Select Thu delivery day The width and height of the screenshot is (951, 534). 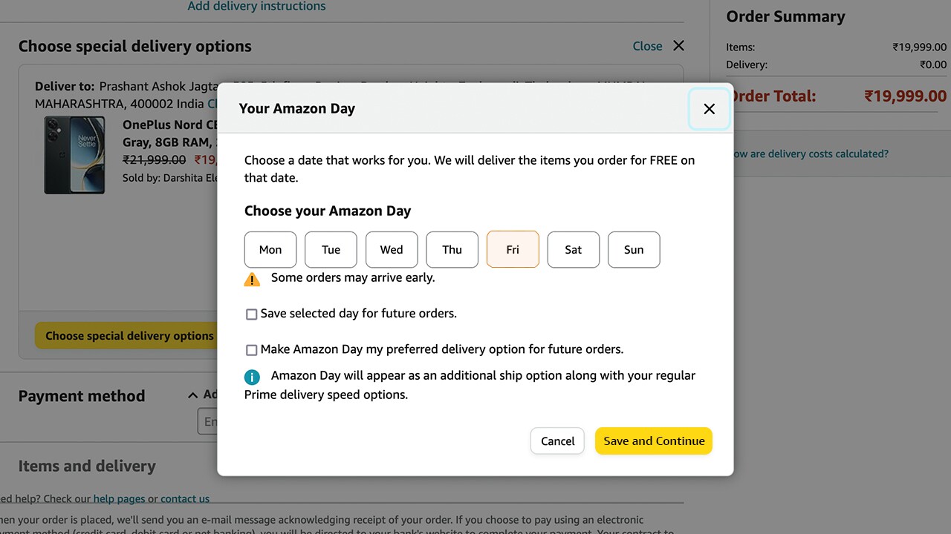point(452,250)
